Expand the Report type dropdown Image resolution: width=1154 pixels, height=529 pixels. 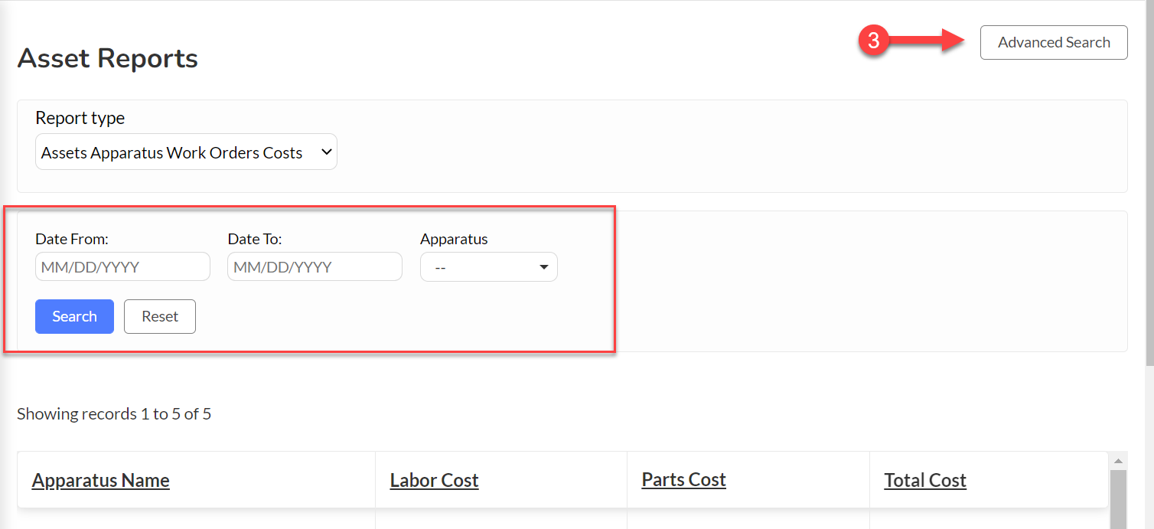pyautogui.click(x=186, y=152)
